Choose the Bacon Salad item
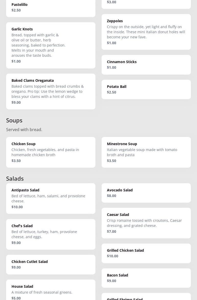 [146, 278]
